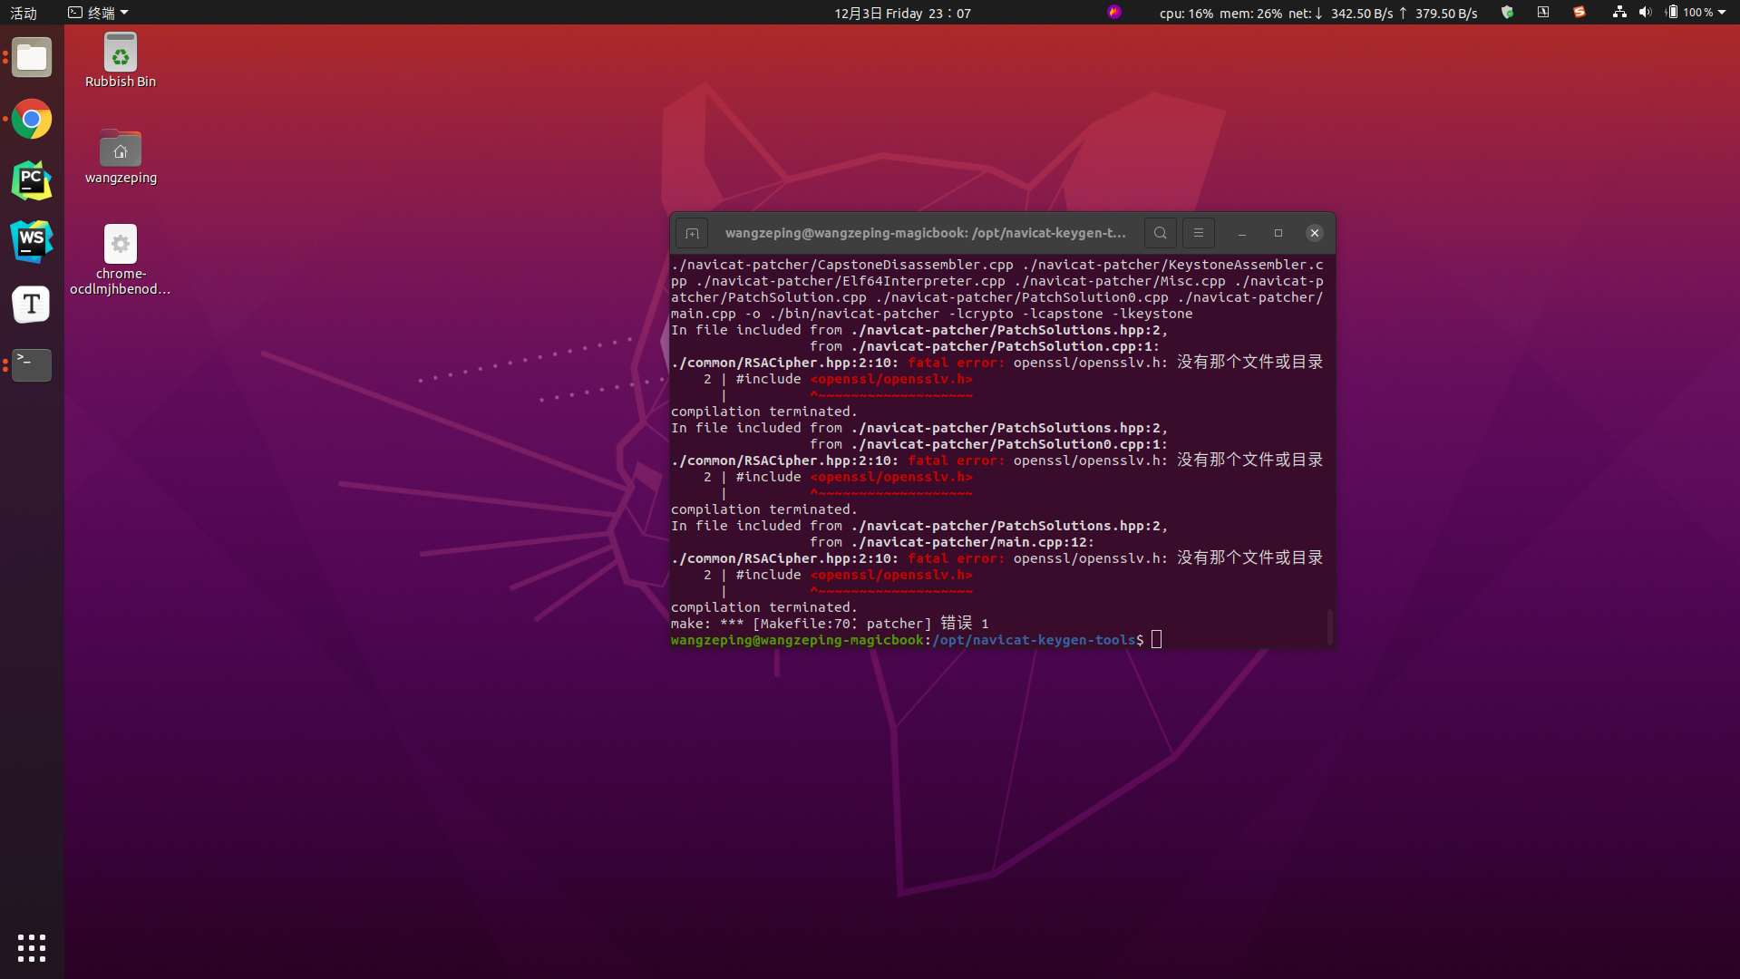Screen dimensions: 1740x979
Task: Select Terminal icon in dock
Action: pyautogui.click(x=32, y=364)
